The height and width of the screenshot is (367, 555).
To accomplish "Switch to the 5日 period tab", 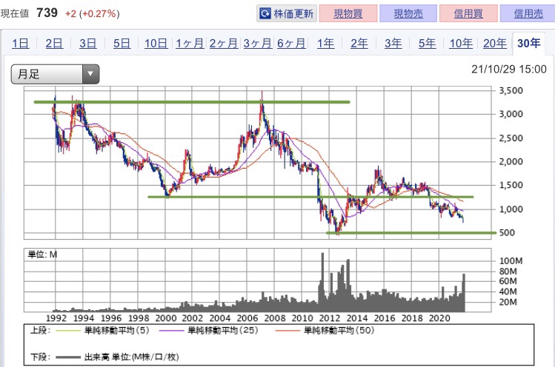I will 122,43.
